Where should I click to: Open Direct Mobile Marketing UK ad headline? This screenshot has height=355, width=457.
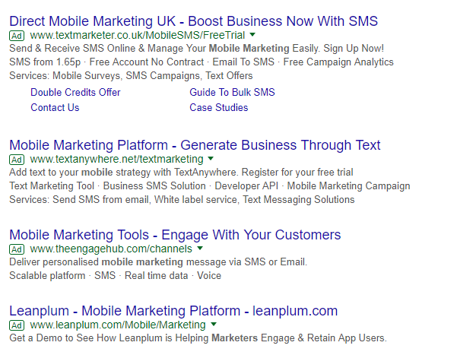194,21
